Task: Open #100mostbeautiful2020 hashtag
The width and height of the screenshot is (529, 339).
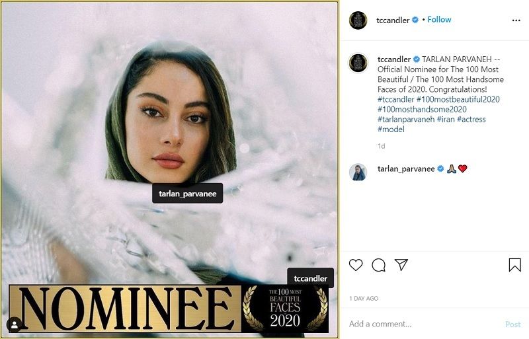Action: (458, 99)
